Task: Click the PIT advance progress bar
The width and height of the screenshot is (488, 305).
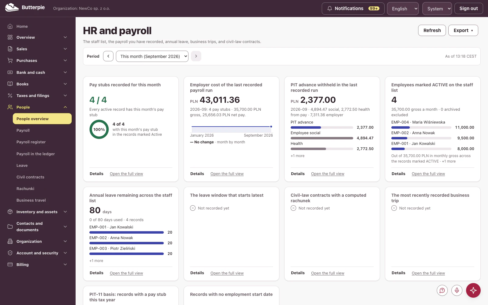Action: [x=322, y=127]
